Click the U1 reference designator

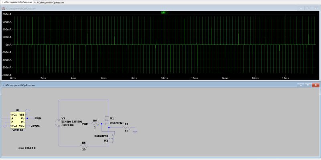(18, 110)
